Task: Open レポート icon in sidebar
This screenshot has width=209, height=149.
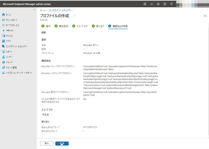Action: click(x=3, y=52)
